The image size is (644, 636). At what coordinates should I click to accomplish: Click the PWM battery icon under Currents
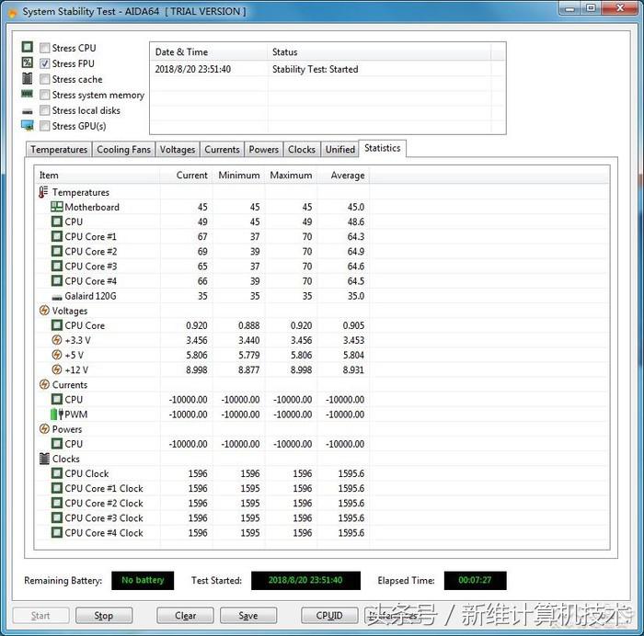(57, 415)
